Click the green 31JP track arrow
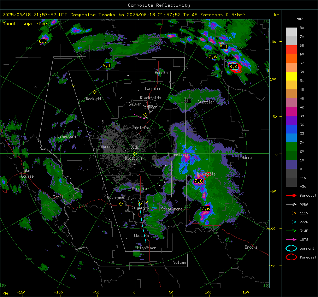318x297 pixels. (x=291, y=231)
